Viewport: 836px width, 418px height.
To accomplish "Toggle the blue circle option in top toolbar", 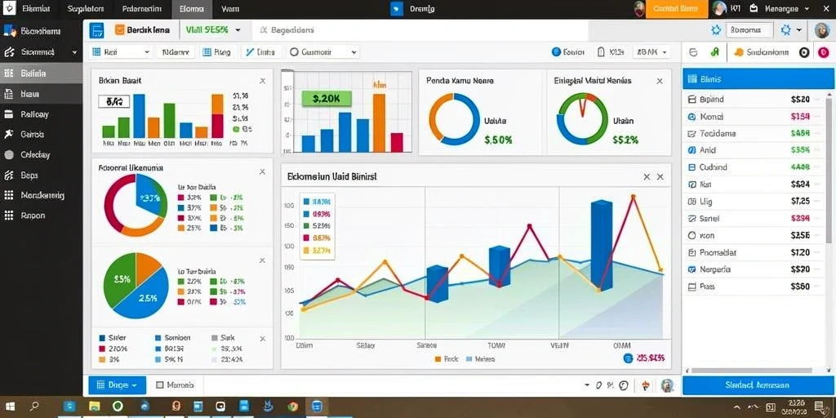I will click(x=556, y=52).
